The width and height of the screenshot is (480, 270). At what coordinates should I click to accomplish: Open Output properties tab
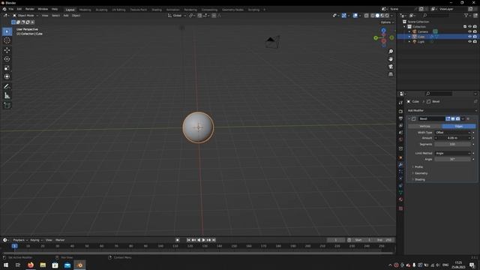[x=400, y=118]
